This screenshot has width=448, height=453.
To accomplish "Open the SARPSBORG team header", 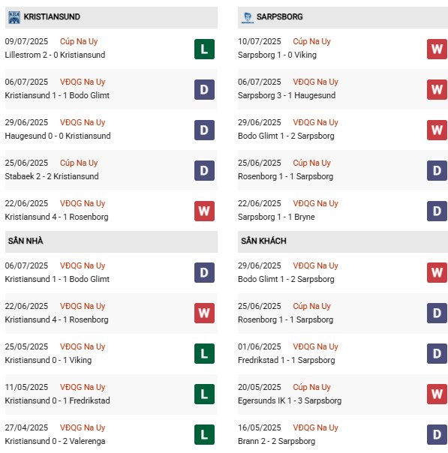I will tap(343, 17).
